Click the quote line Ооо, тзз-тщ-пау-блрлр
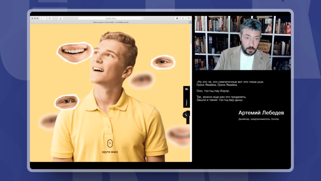The image size is (321, 181). pos(213,91)
